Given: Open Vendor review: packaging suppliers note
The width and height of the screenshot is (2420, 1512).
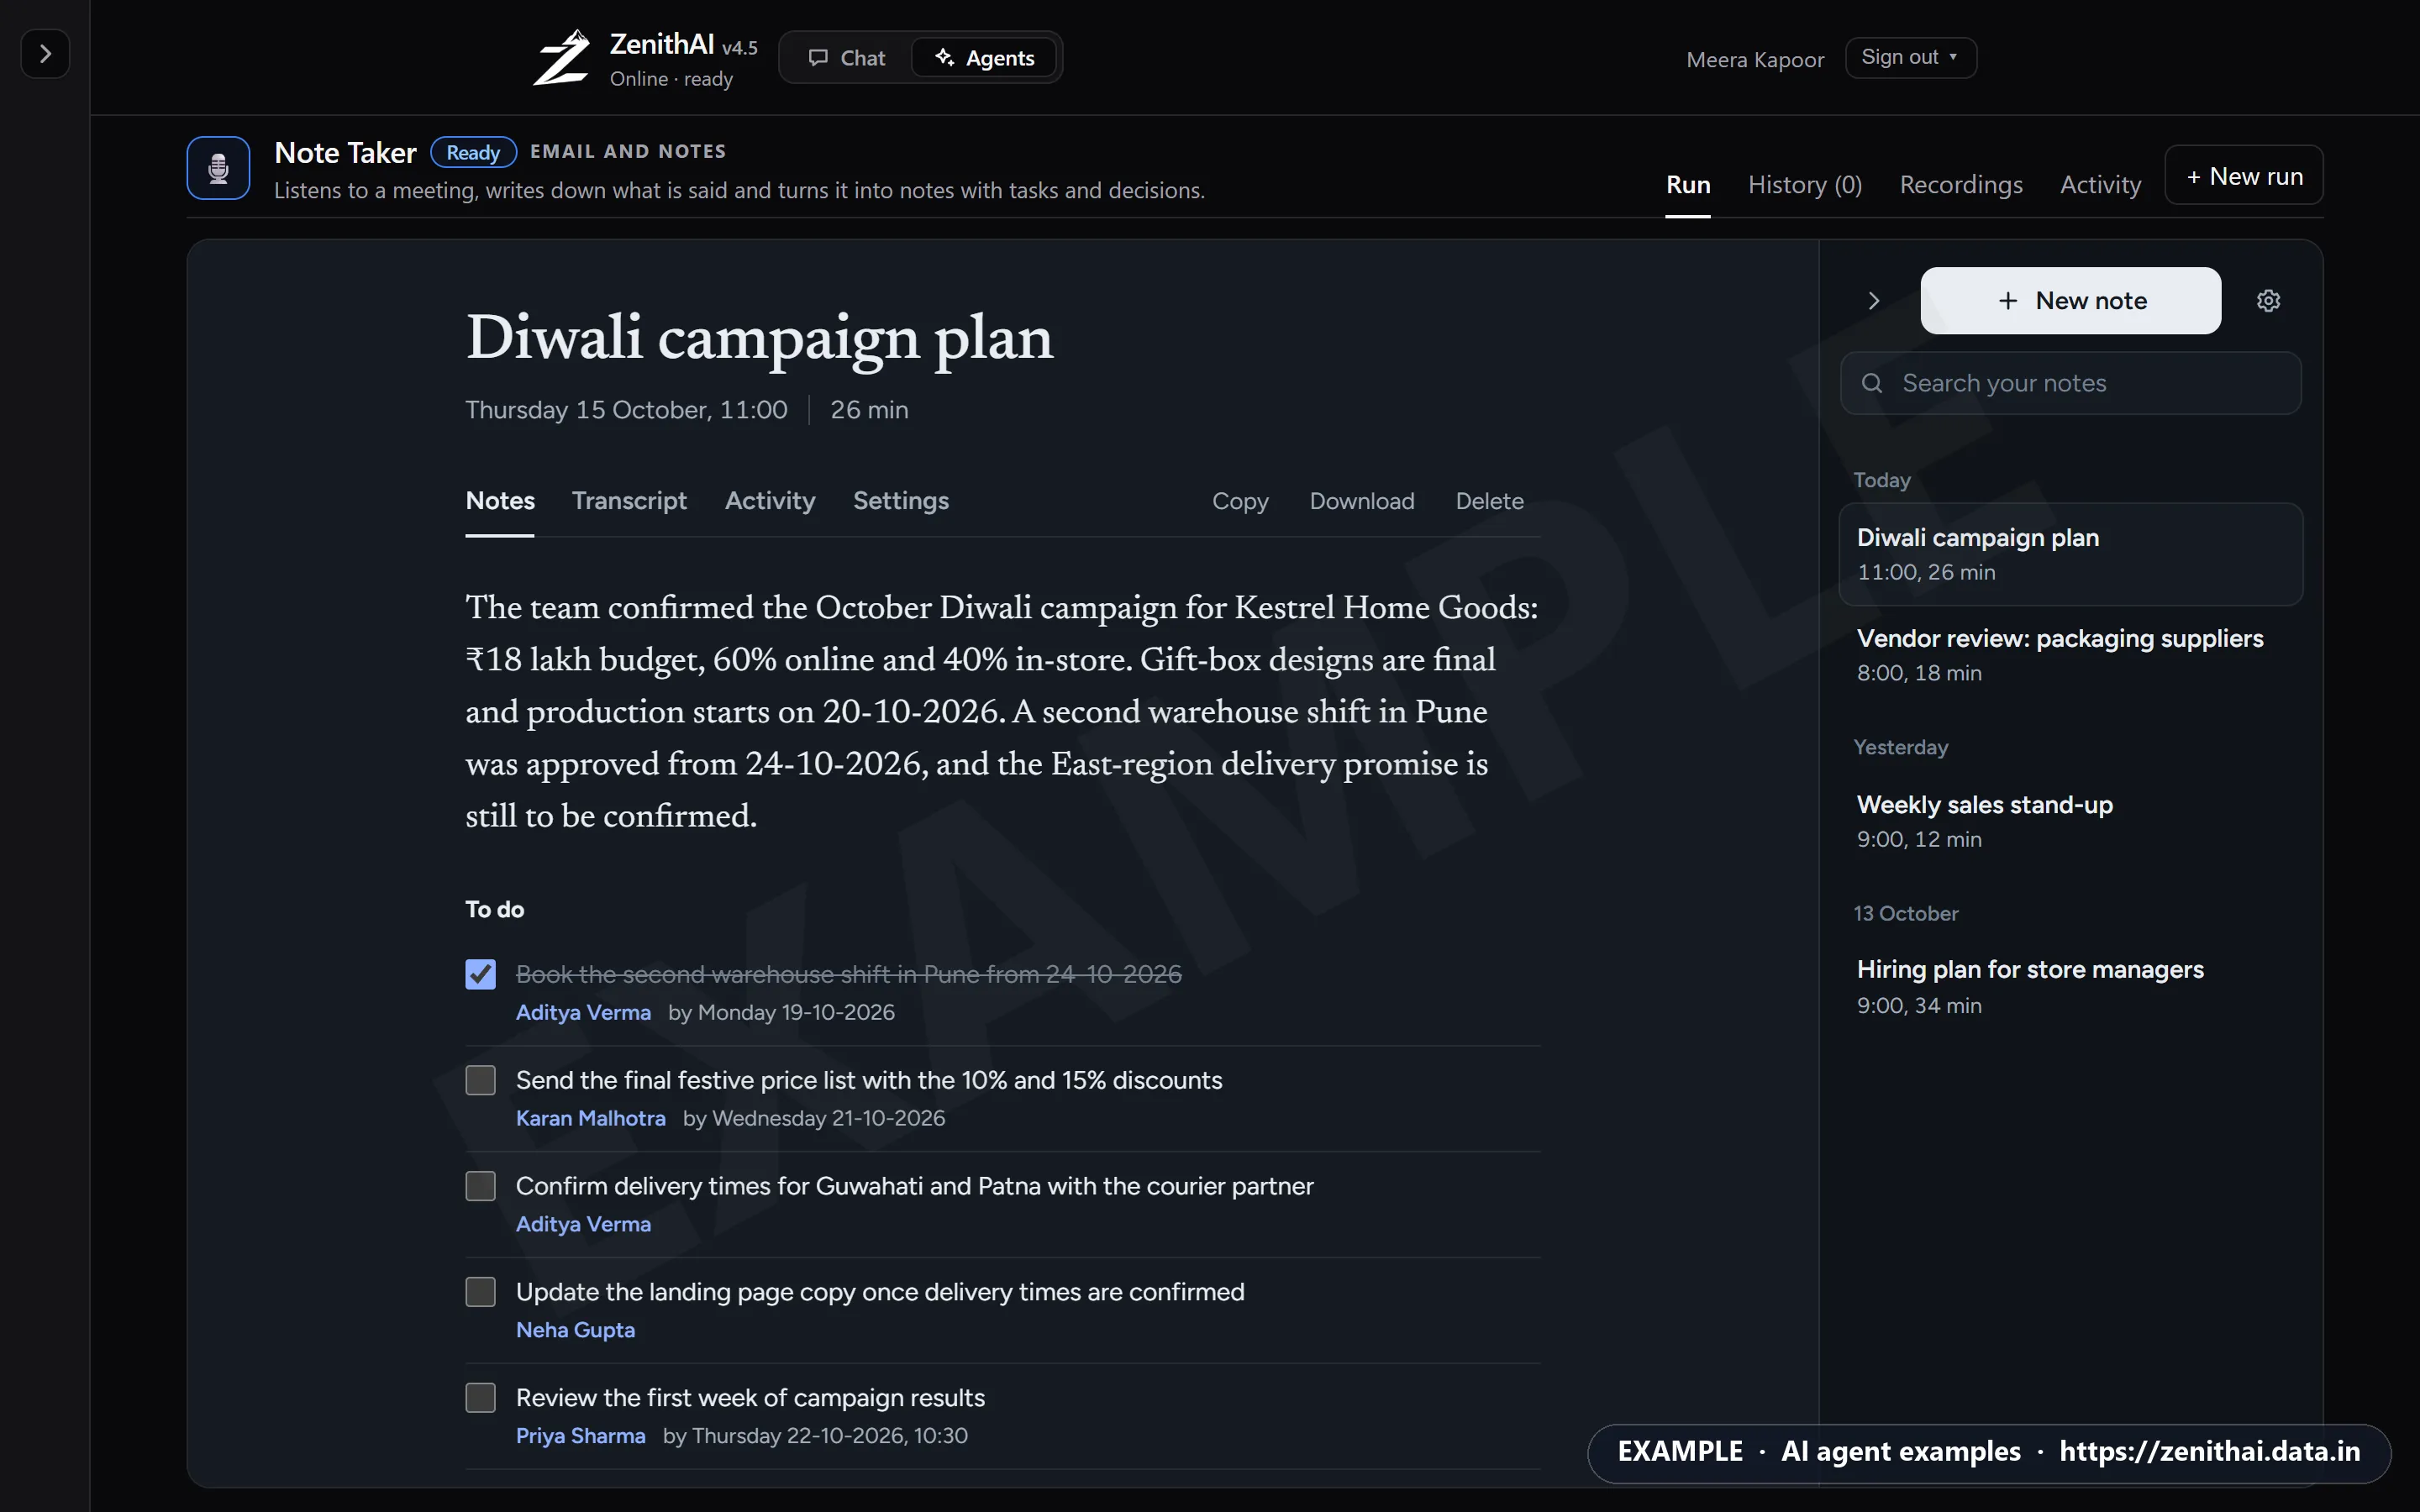Looking at the screenshot, I should (x=2071, y=655).
